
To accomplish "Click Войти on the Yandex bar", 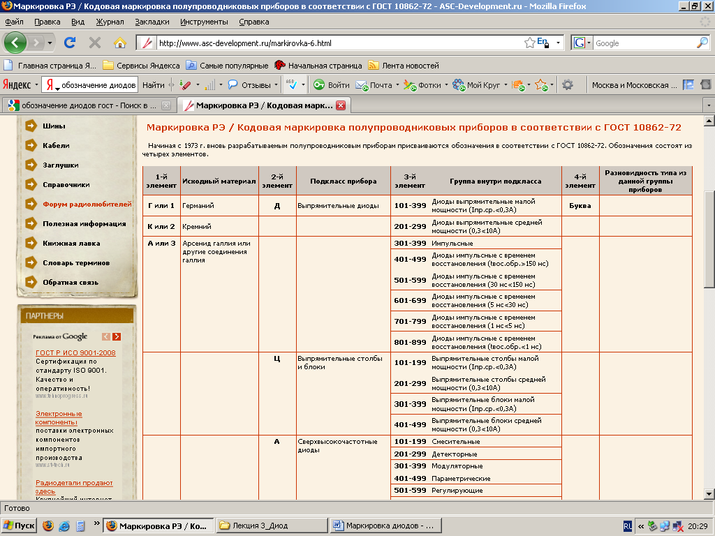I will 332,85.
